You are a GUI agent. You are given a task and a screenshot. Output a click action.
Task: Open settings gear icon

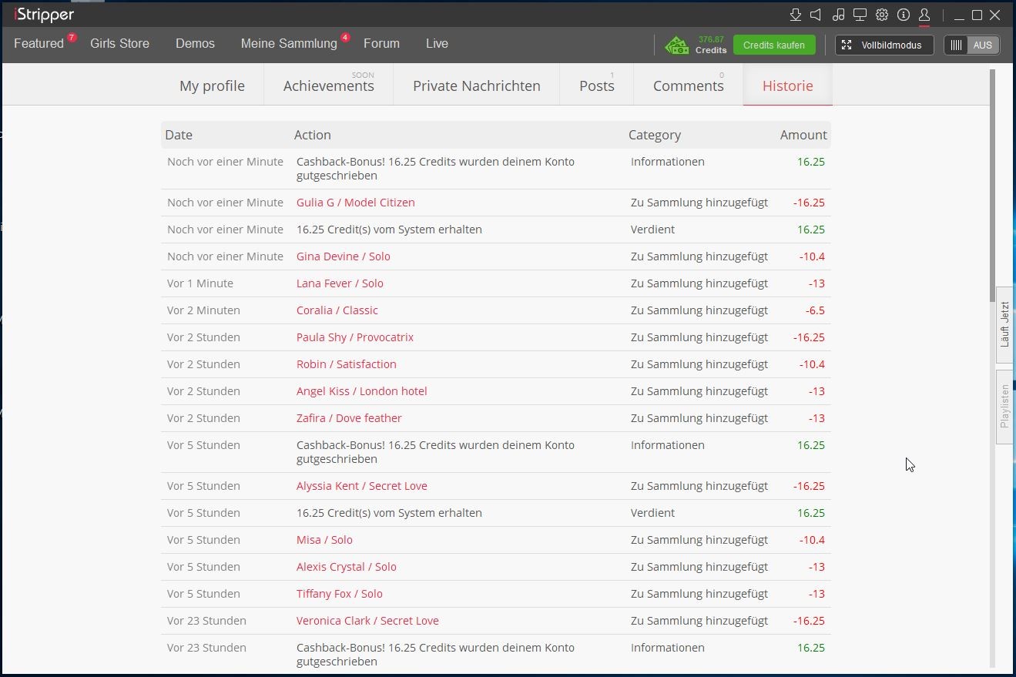882,15
